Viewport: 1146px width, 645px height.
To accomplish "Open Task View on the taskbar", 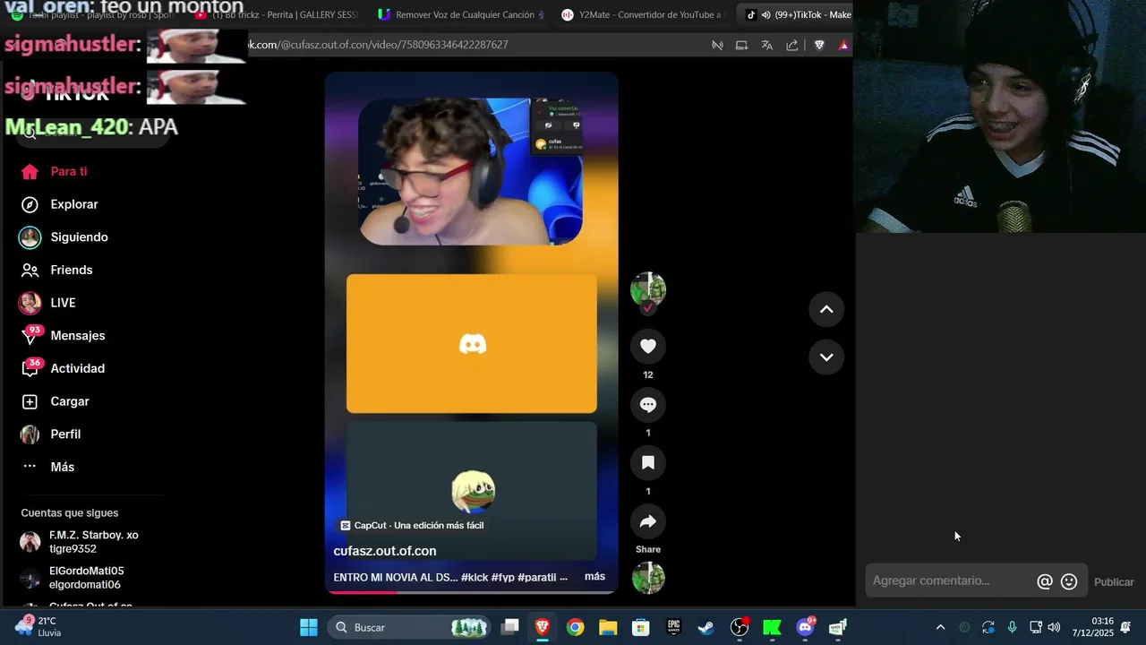I will [x=509, y=627].
